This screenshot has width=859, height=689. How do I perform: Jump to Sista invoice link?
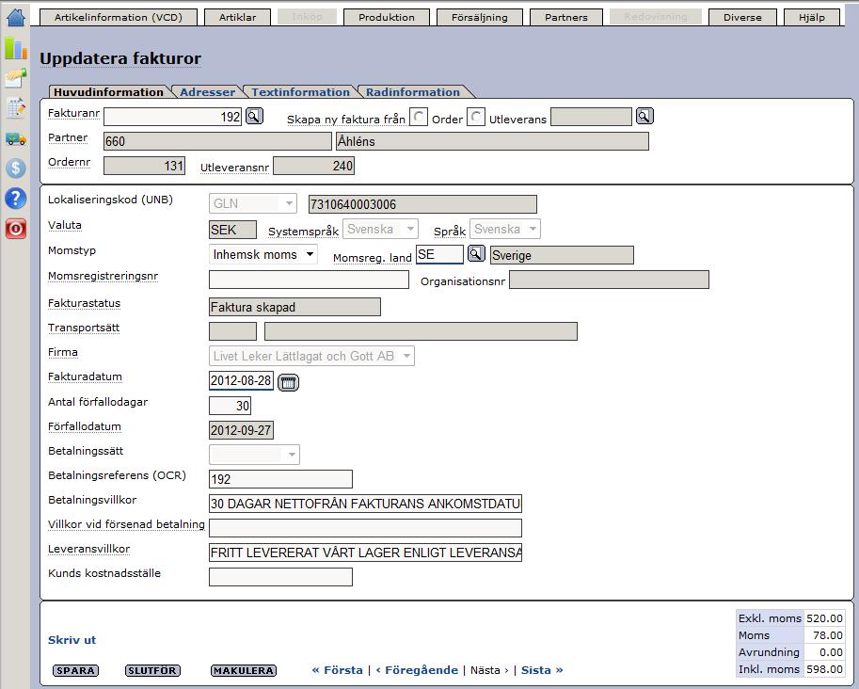point(542,670)
